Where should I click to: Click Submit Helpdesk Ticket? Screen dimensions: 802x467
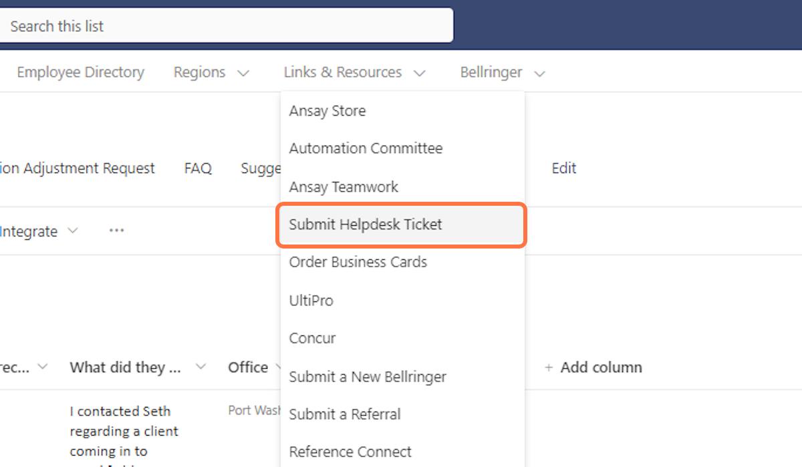coord(366,224)
